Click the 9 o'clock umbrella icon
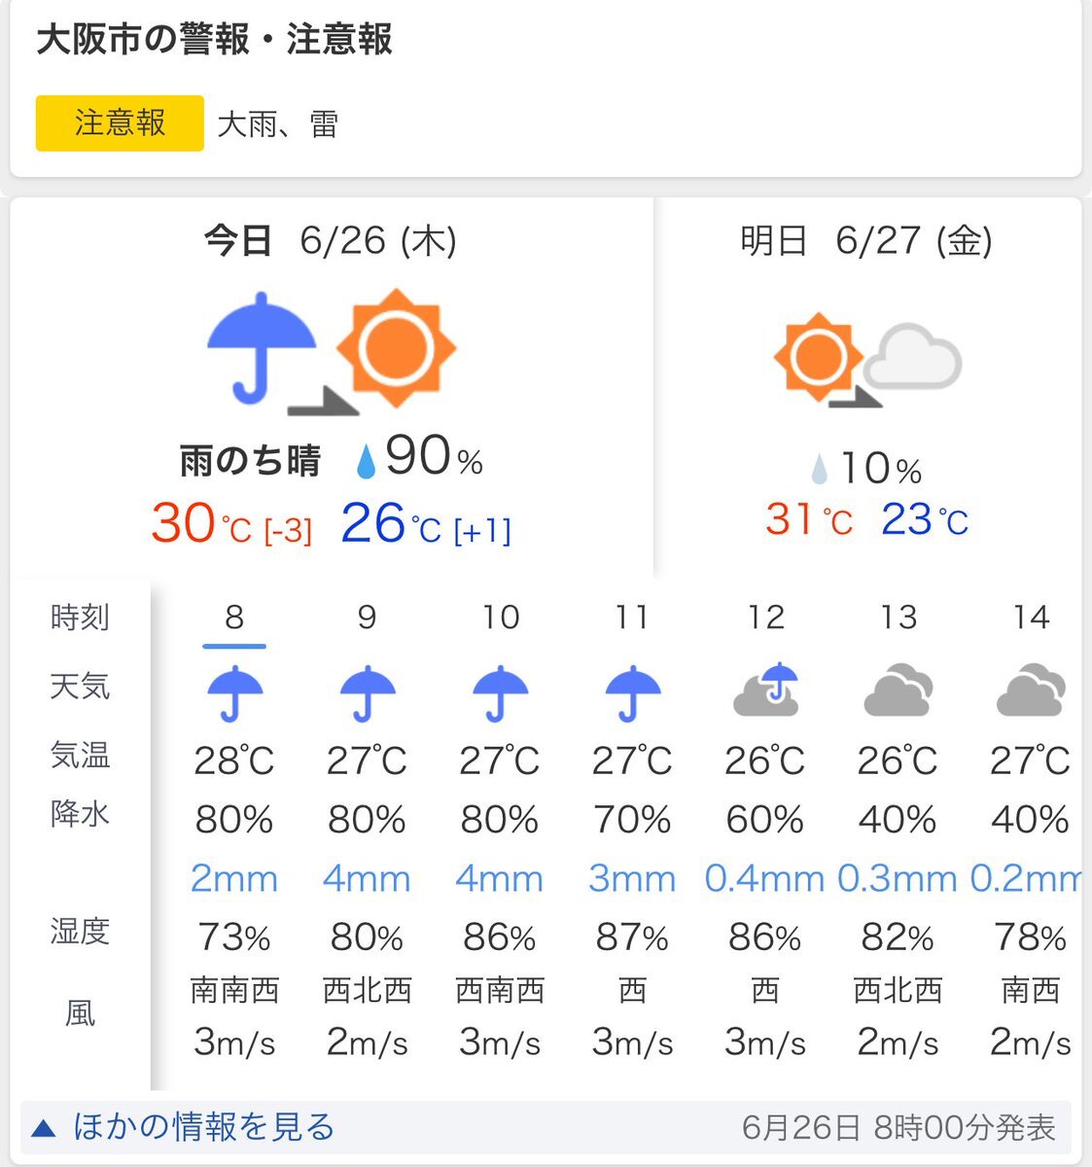 pos(367,693)
